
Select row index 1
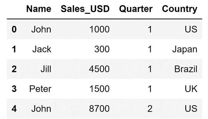point(14,49)
